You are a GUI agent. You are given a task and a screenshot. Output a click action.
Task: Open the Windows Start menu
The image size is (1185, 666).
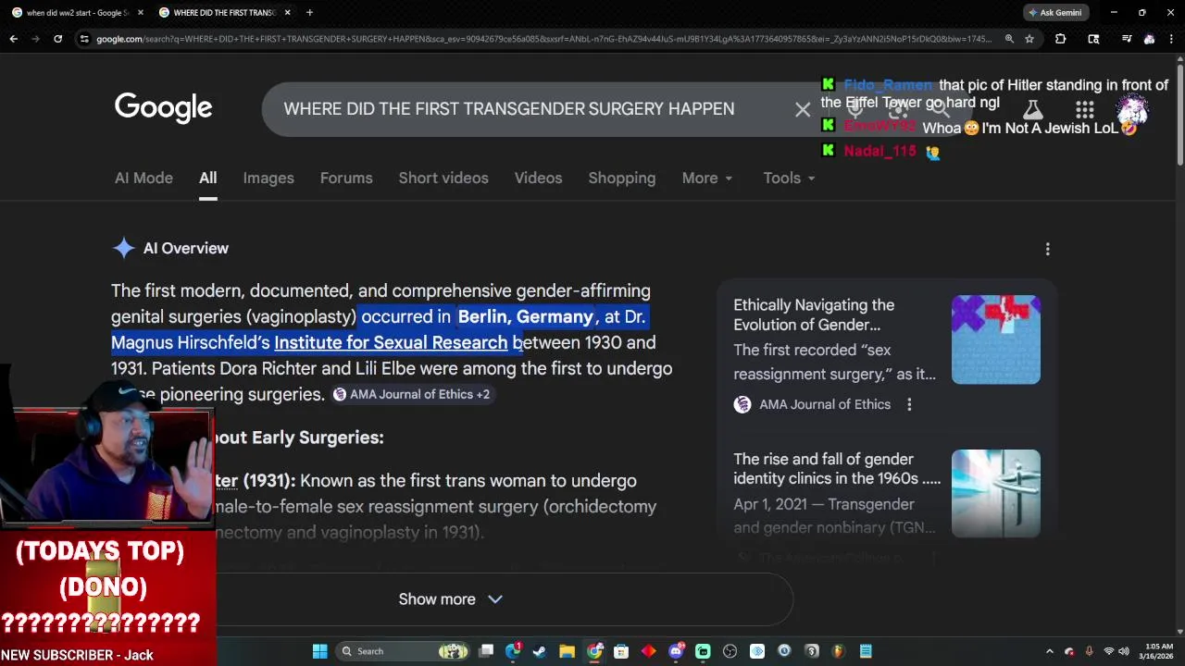coord(319,651)
